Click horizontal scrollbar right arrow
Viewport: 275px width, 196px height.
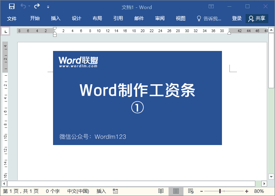(264, 184)
